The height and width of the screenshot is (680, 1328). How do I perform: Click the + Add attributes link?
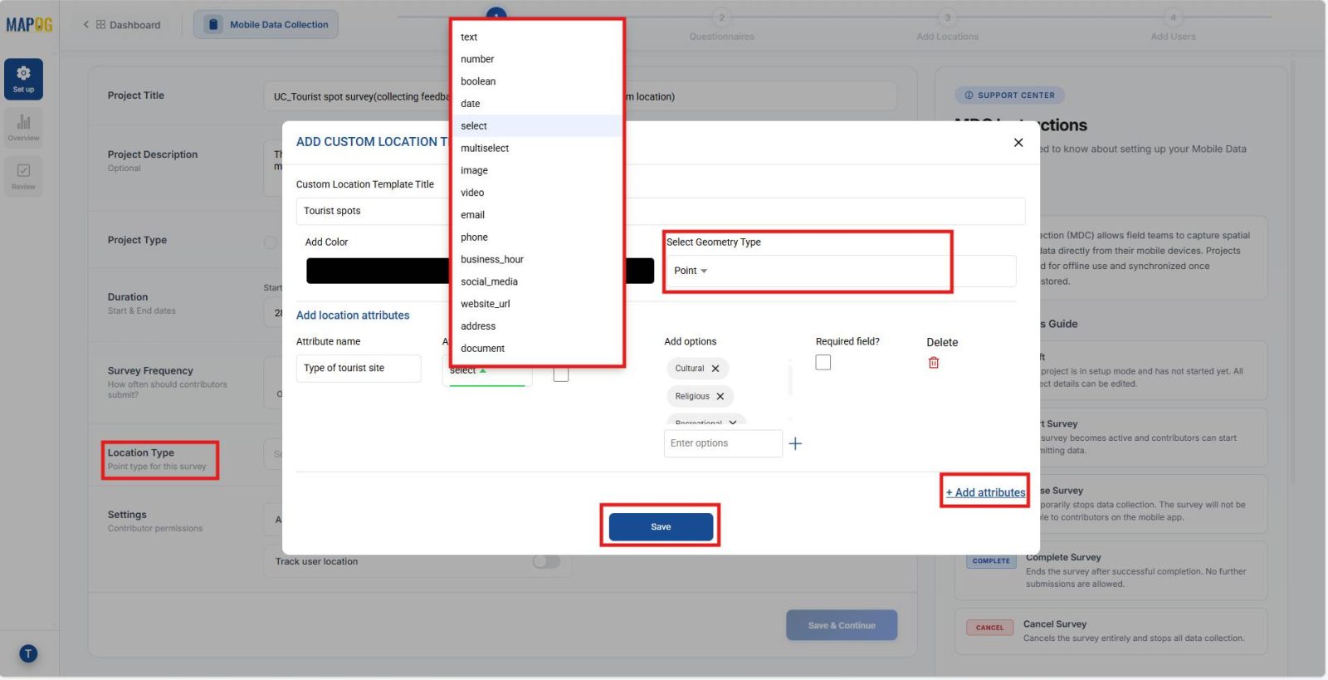pyautogui.click(x=985, y=492)
